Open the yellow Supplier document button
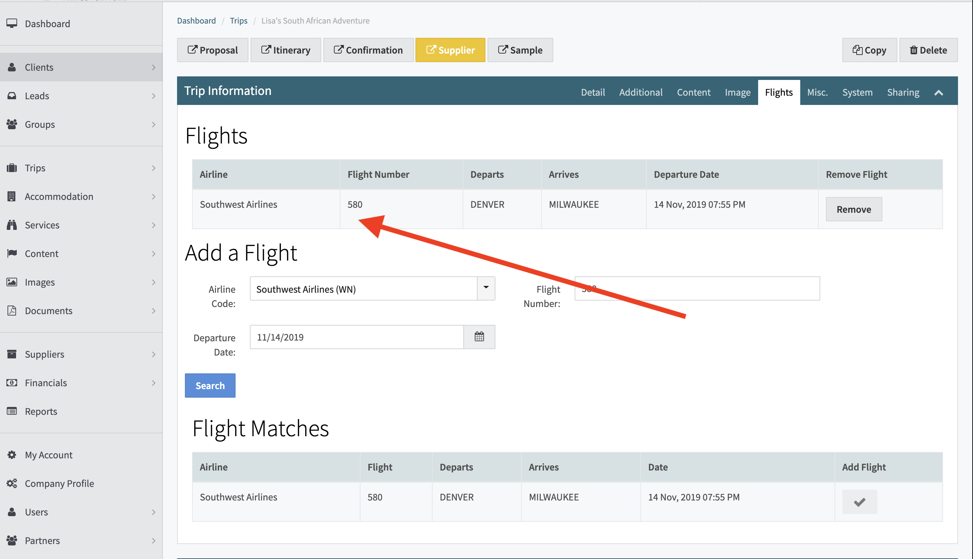973x559 pixels. click(x=450, y=50)
